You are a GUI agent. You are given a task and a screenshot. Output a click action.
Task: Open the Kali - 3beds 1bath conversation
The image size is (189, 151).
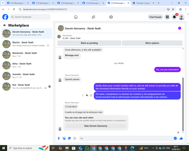pyautogui.click(x=26, y=86)
